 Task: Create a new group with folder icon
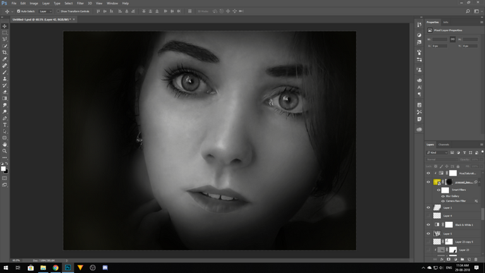(462, 259)
